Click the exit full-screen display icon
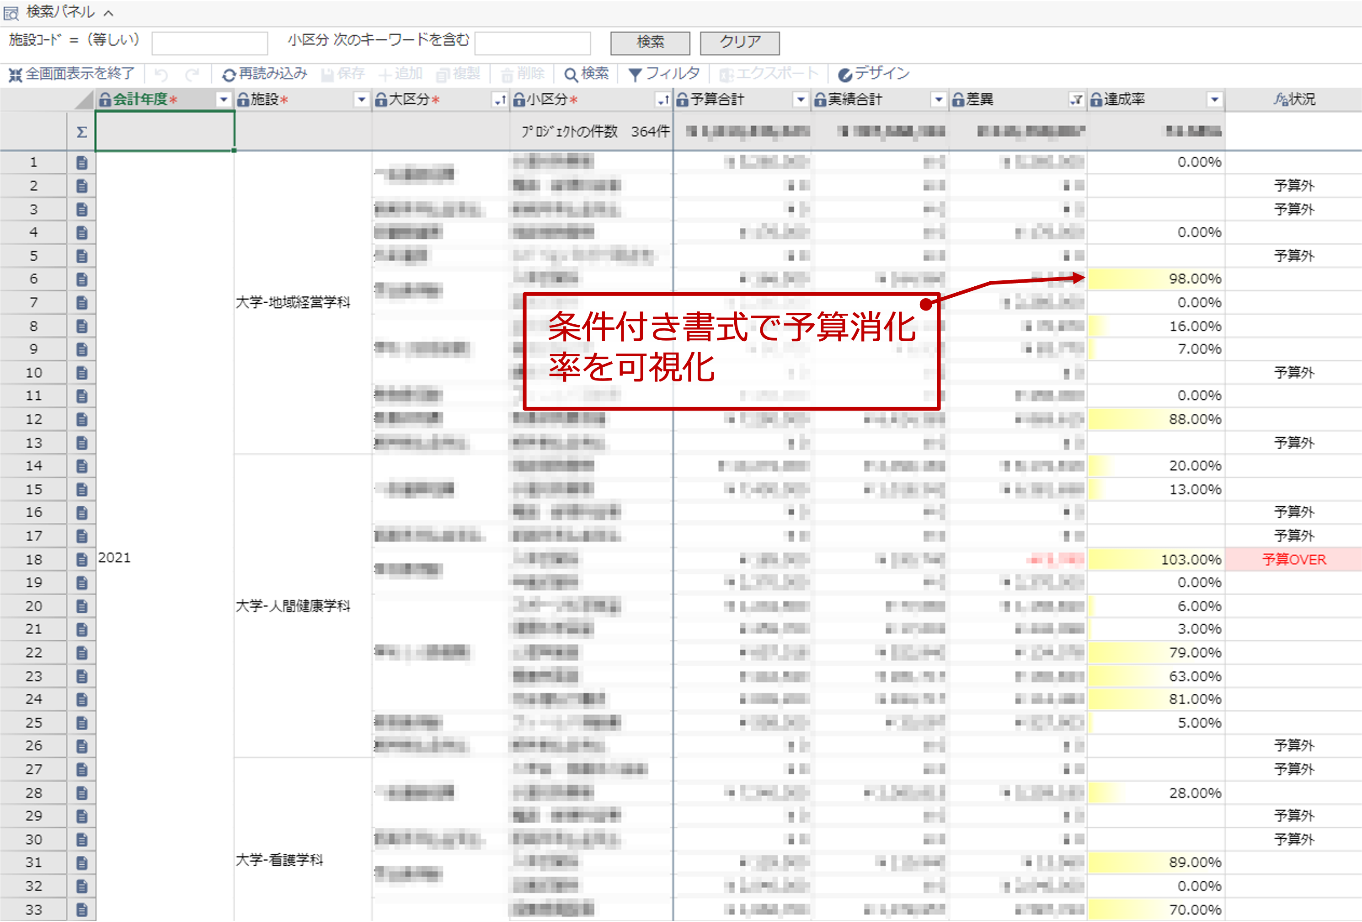The image size is (1362, 922). (x=15, y=75)
